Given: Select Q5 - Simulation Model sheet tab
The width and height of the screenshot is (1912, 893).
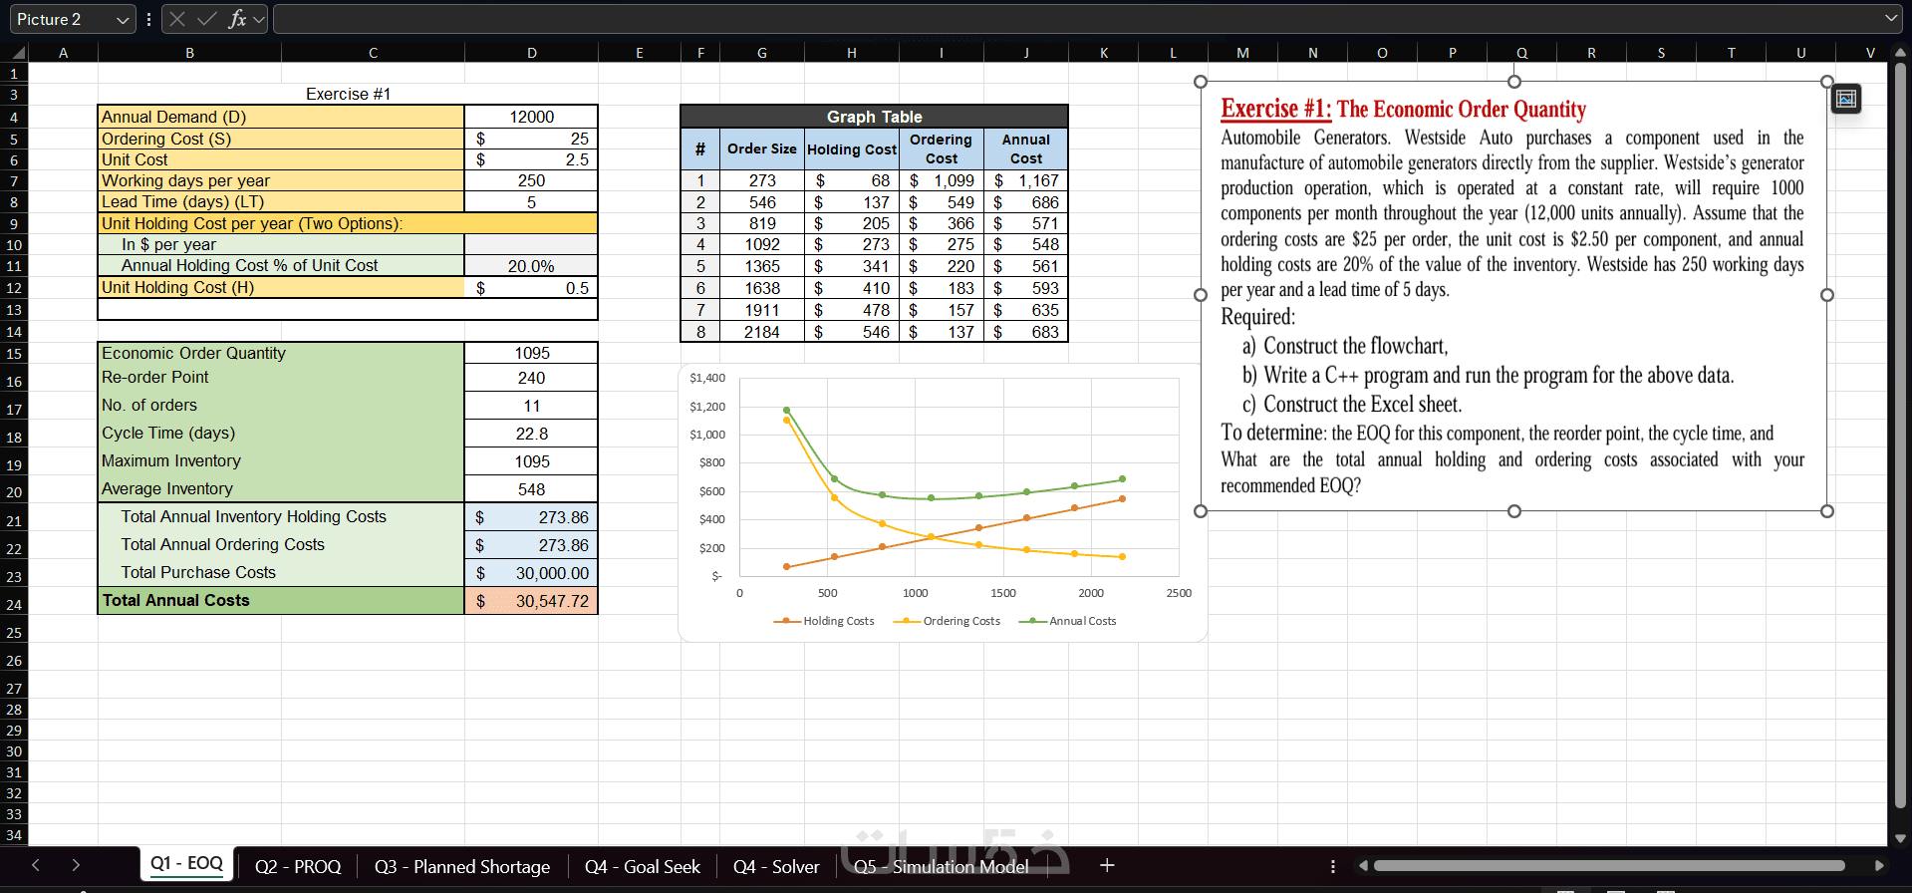Looking at the screenshot, I should point(941,866).
